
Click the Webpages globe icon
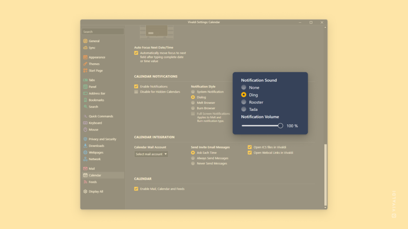85,152
